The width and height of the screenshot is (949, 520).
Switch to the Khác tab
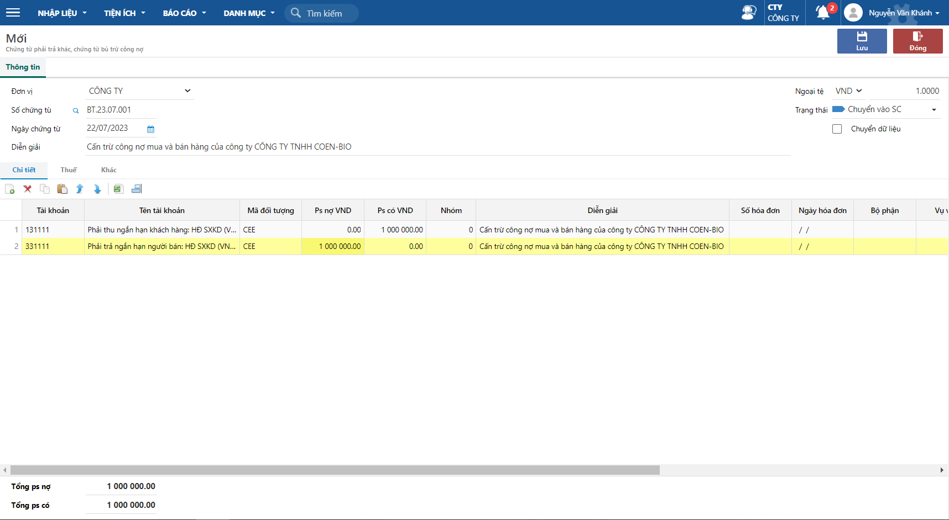pos(108,170)
